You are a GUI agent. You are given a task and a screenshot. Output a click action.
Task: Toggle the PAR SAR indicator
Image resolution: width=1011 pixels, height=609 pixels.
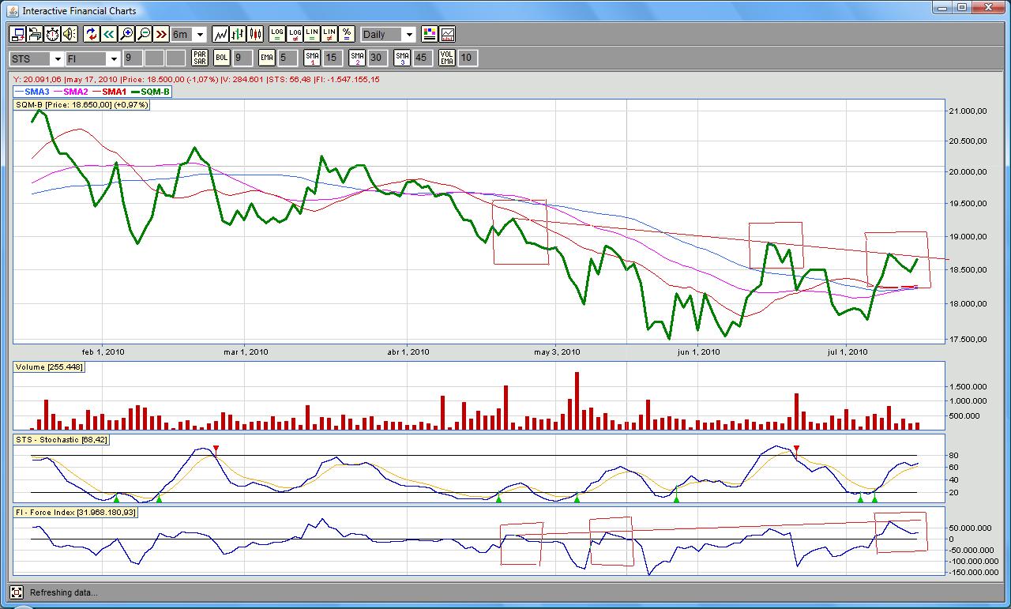pos(199,58)
